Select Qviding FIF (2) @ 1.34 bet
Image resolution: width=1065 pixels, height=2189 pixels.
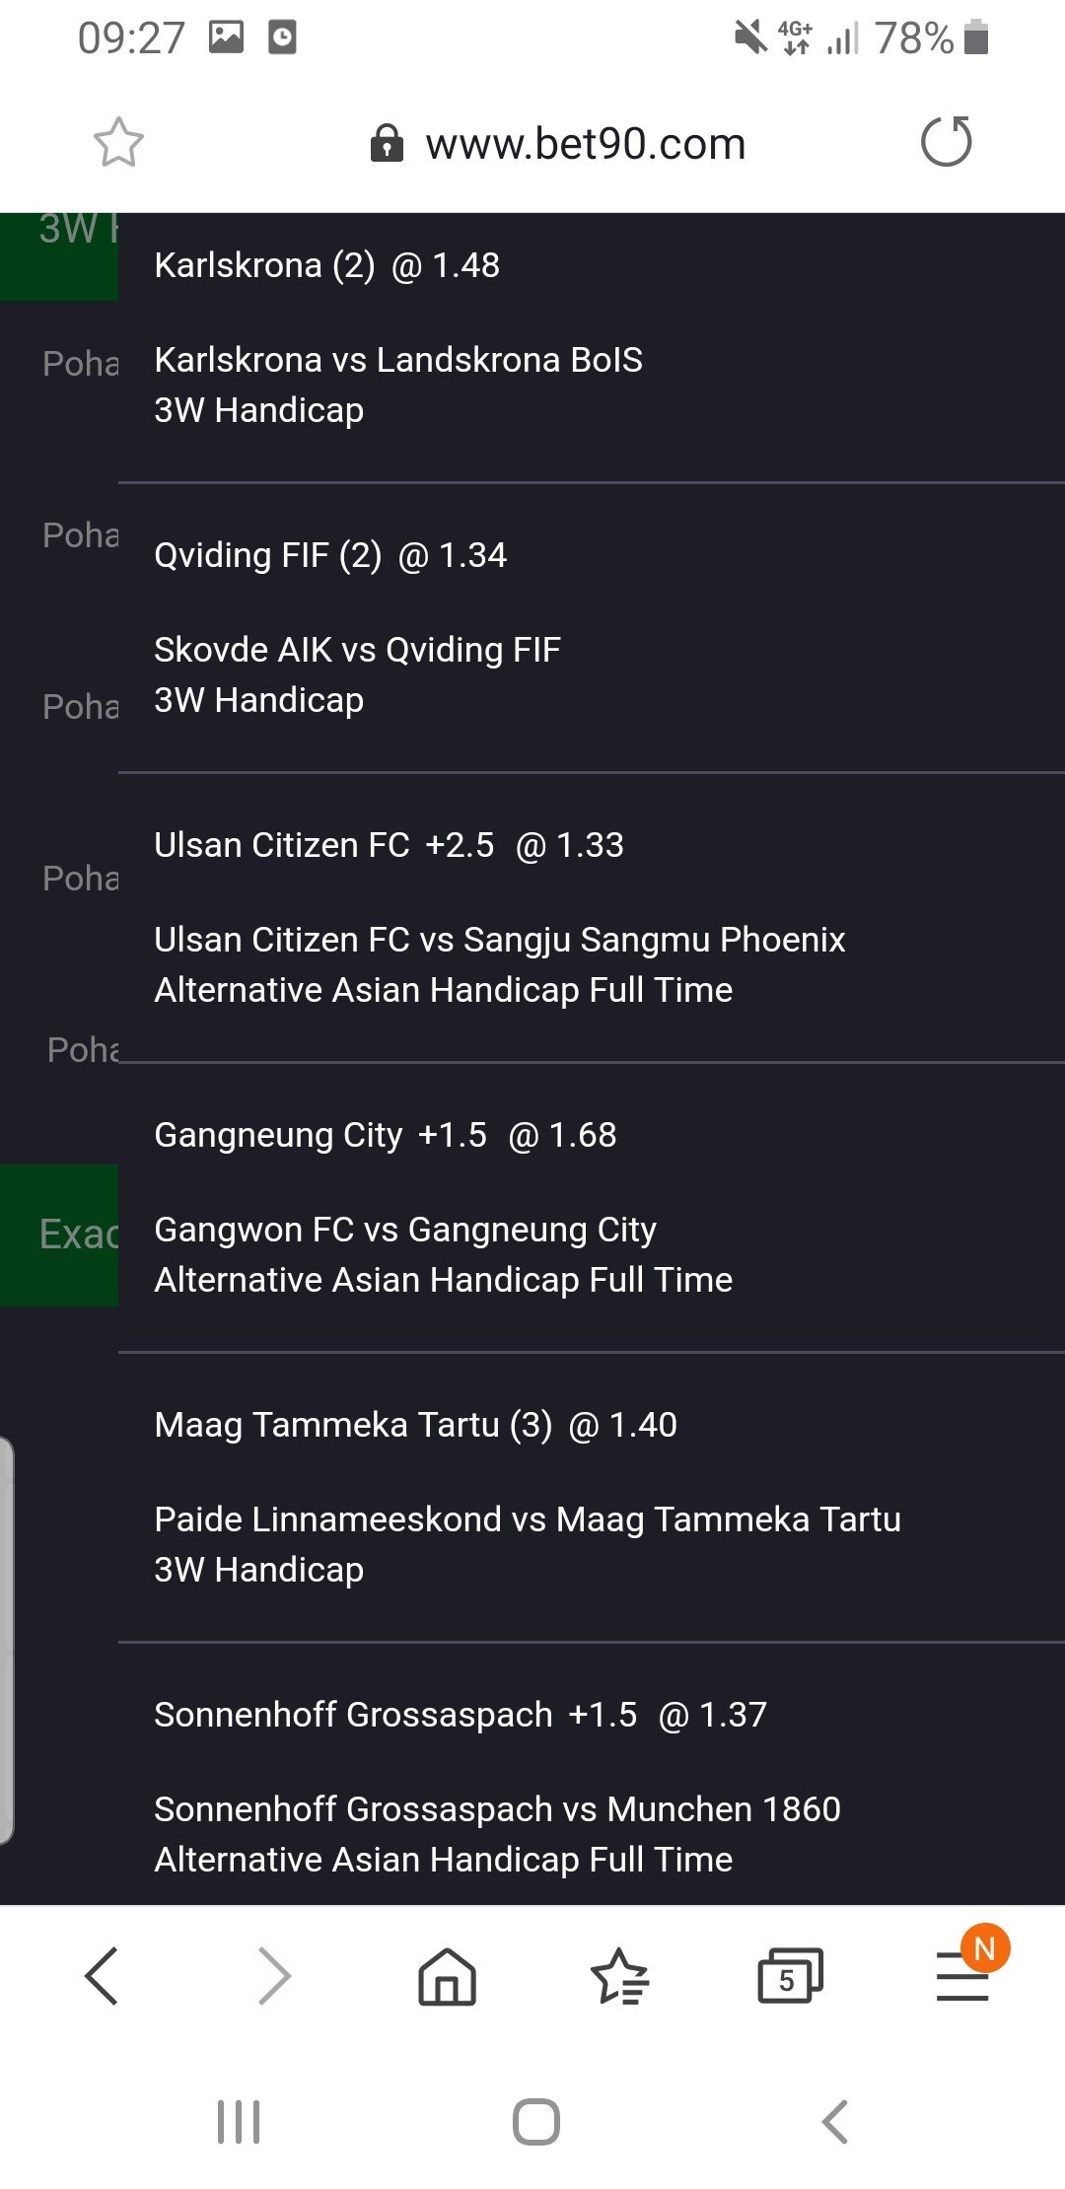[330, 555]
